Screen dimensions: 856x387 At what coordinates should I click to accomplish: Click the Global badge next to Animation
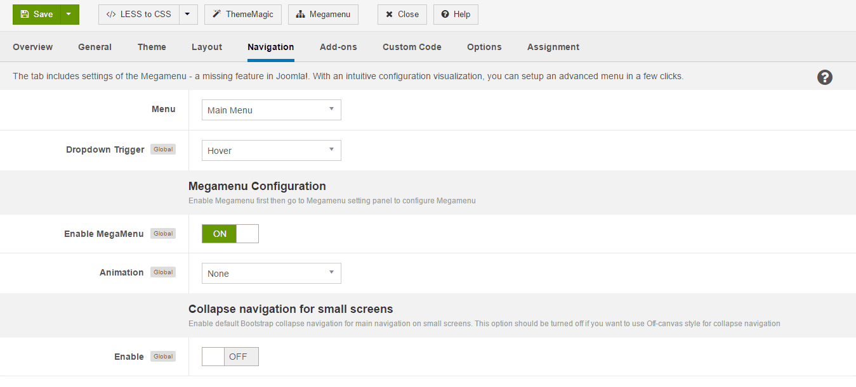pyautogui.click(x=163, y=272)
